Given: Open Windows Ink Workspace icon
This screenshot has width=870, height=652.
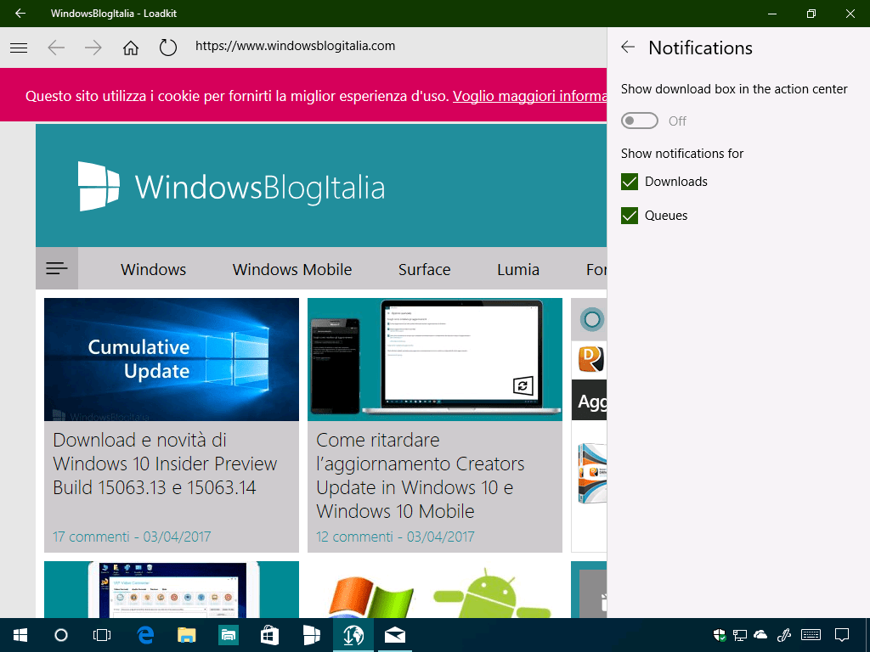Looking at the screenshot, I should (784, 635).
